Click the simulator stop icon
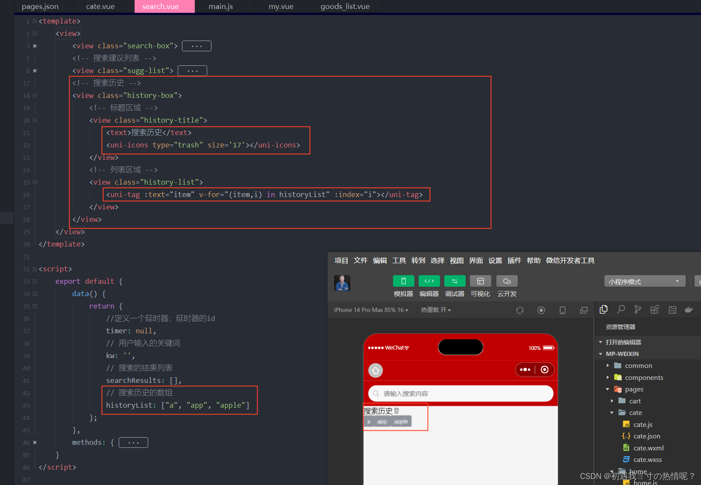The height and width of the screenshot is (485, 701). 541,310
